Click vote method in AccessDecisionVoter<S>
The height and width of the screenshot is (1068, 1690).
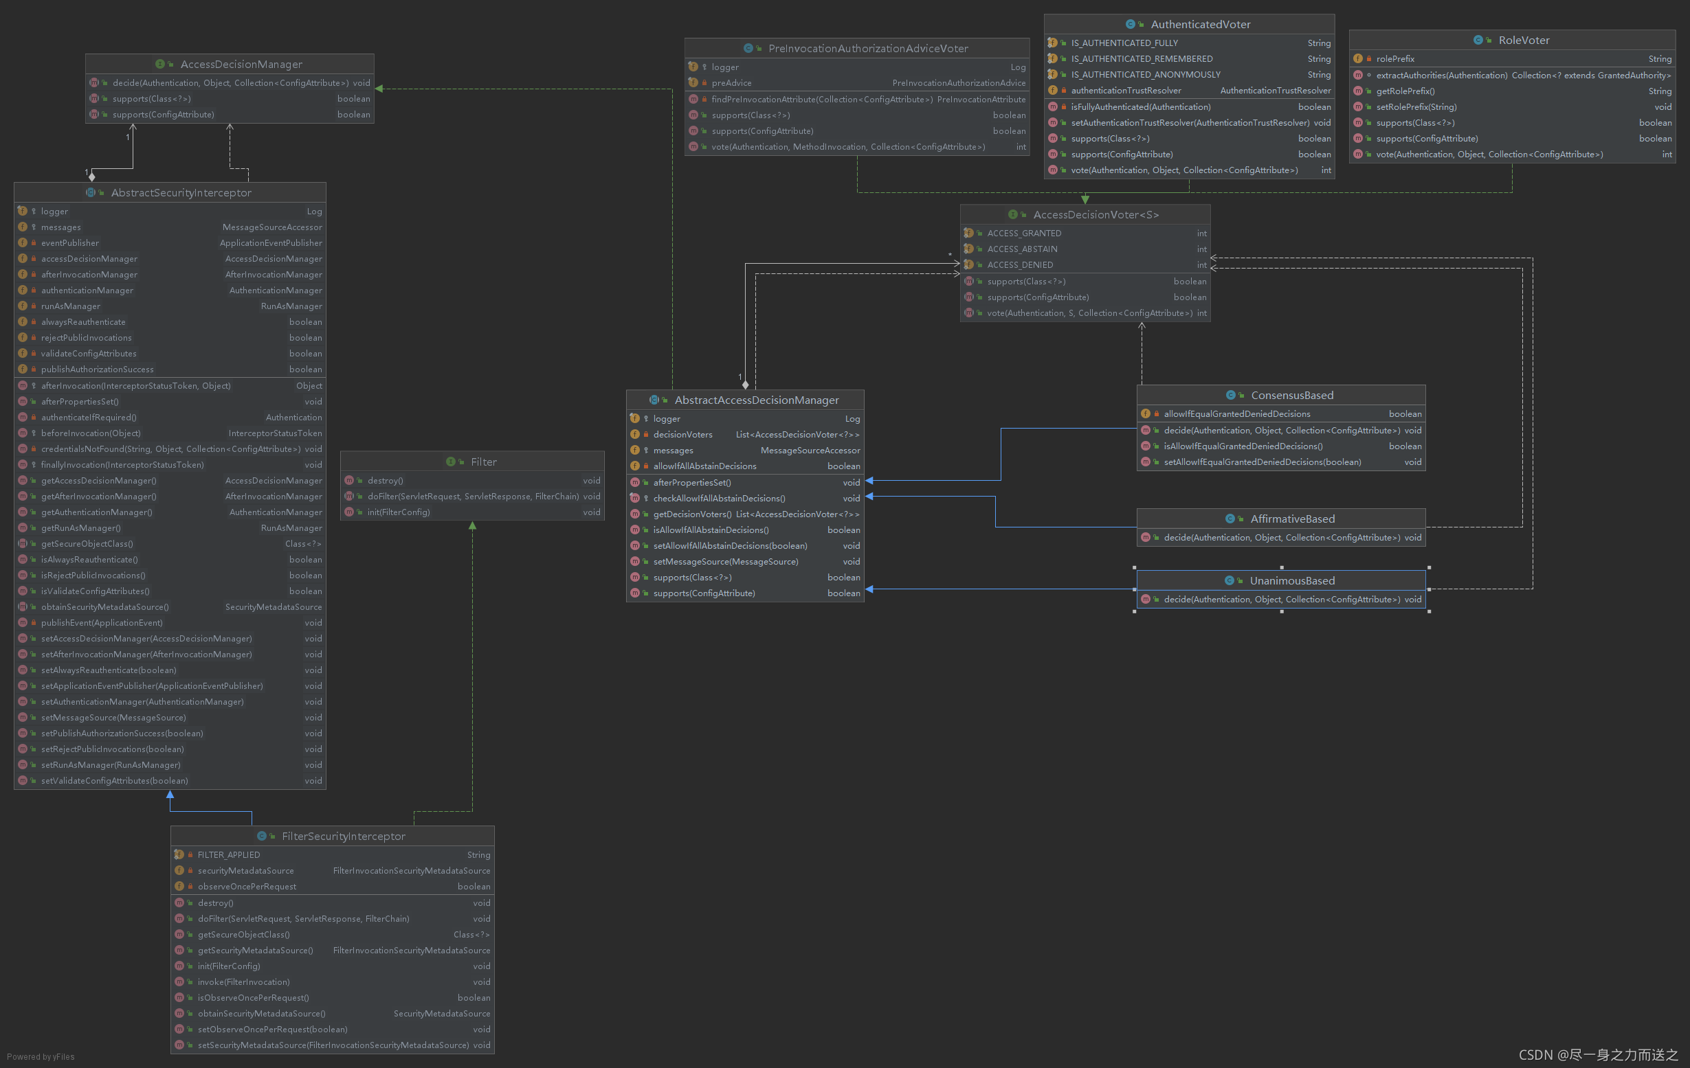(x=1086, y=313)
